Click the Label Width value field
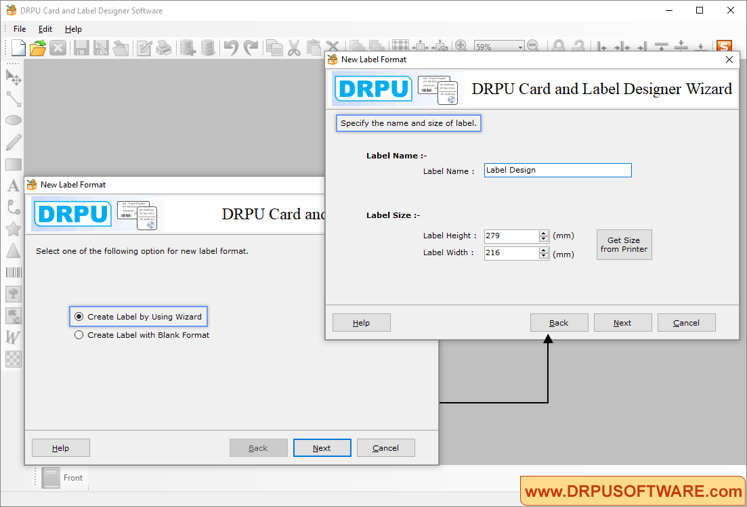 click(x=512, y=253)
